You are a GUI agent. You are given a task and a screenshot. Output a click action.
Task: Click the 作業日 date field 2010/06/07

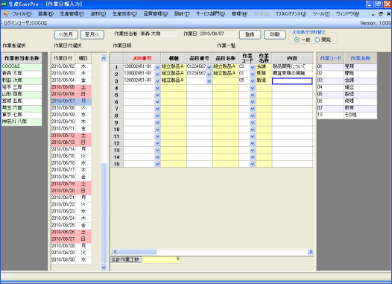[218, 34]
